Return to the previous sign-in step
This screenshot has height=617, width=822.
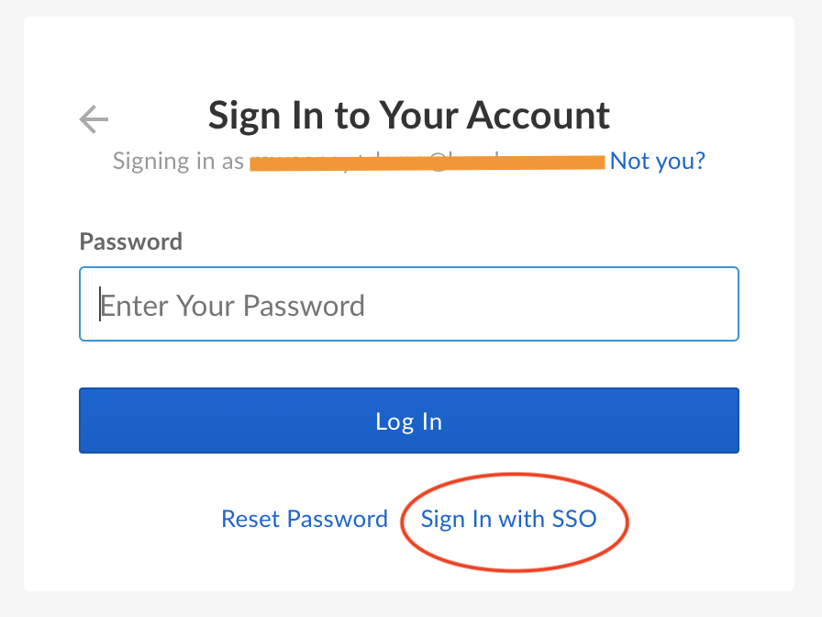(x=94, y=118)
